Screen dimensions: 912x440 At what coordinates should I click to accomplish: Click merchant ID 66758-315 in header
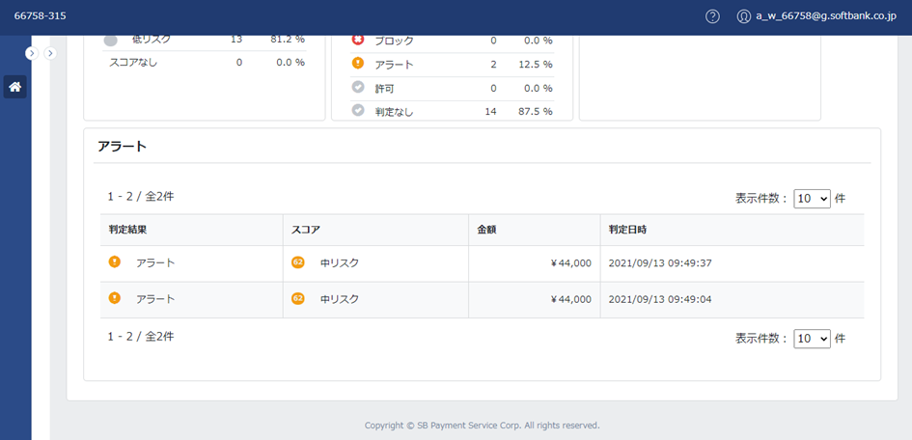(x=40, y=16)
